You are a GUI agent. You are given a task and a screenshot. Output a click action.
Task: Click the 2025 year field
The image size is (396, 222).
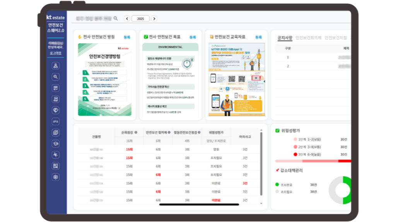140,18
